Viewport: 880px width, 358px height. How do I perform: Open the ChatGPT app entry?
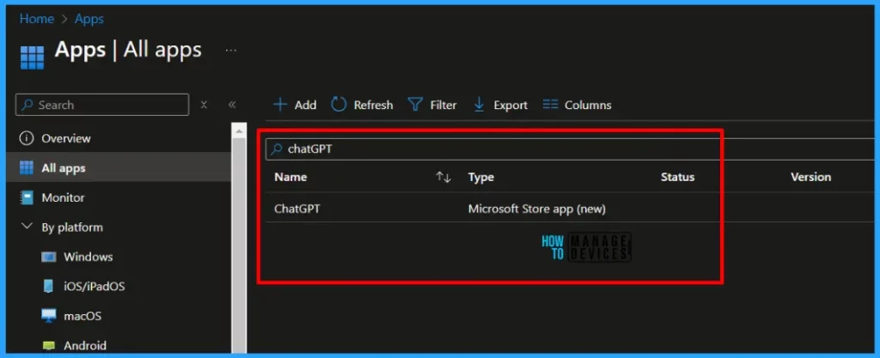coord(296,209)
